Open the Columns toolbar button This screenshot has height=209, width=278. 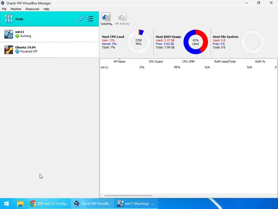[106, 19]
